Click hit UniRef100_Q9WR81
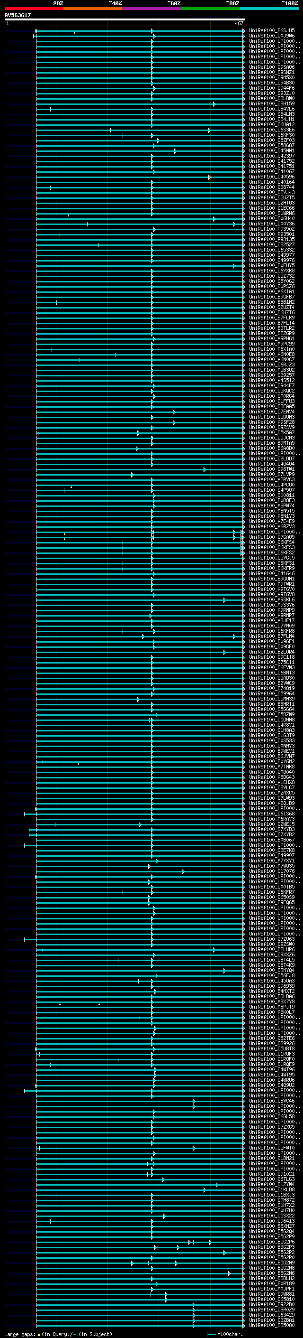Viewport: 303px width, 1338px height. (272, 1294)
